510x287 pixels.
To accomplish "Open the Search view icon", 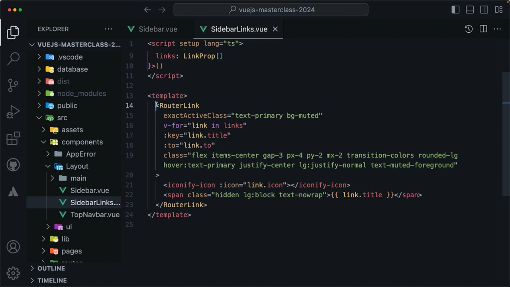I will click(x=13, y=59).
